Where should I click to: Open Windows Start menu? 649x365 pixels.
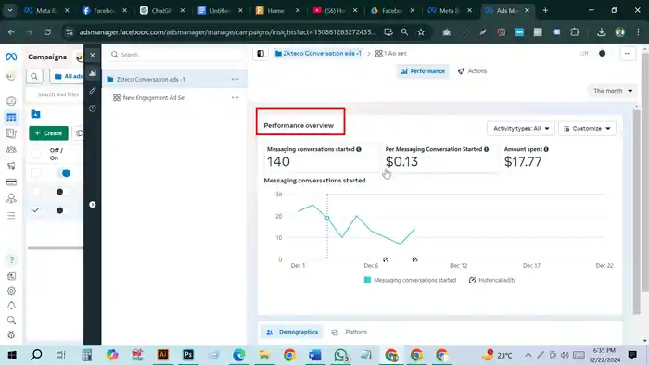click(11, 355)
